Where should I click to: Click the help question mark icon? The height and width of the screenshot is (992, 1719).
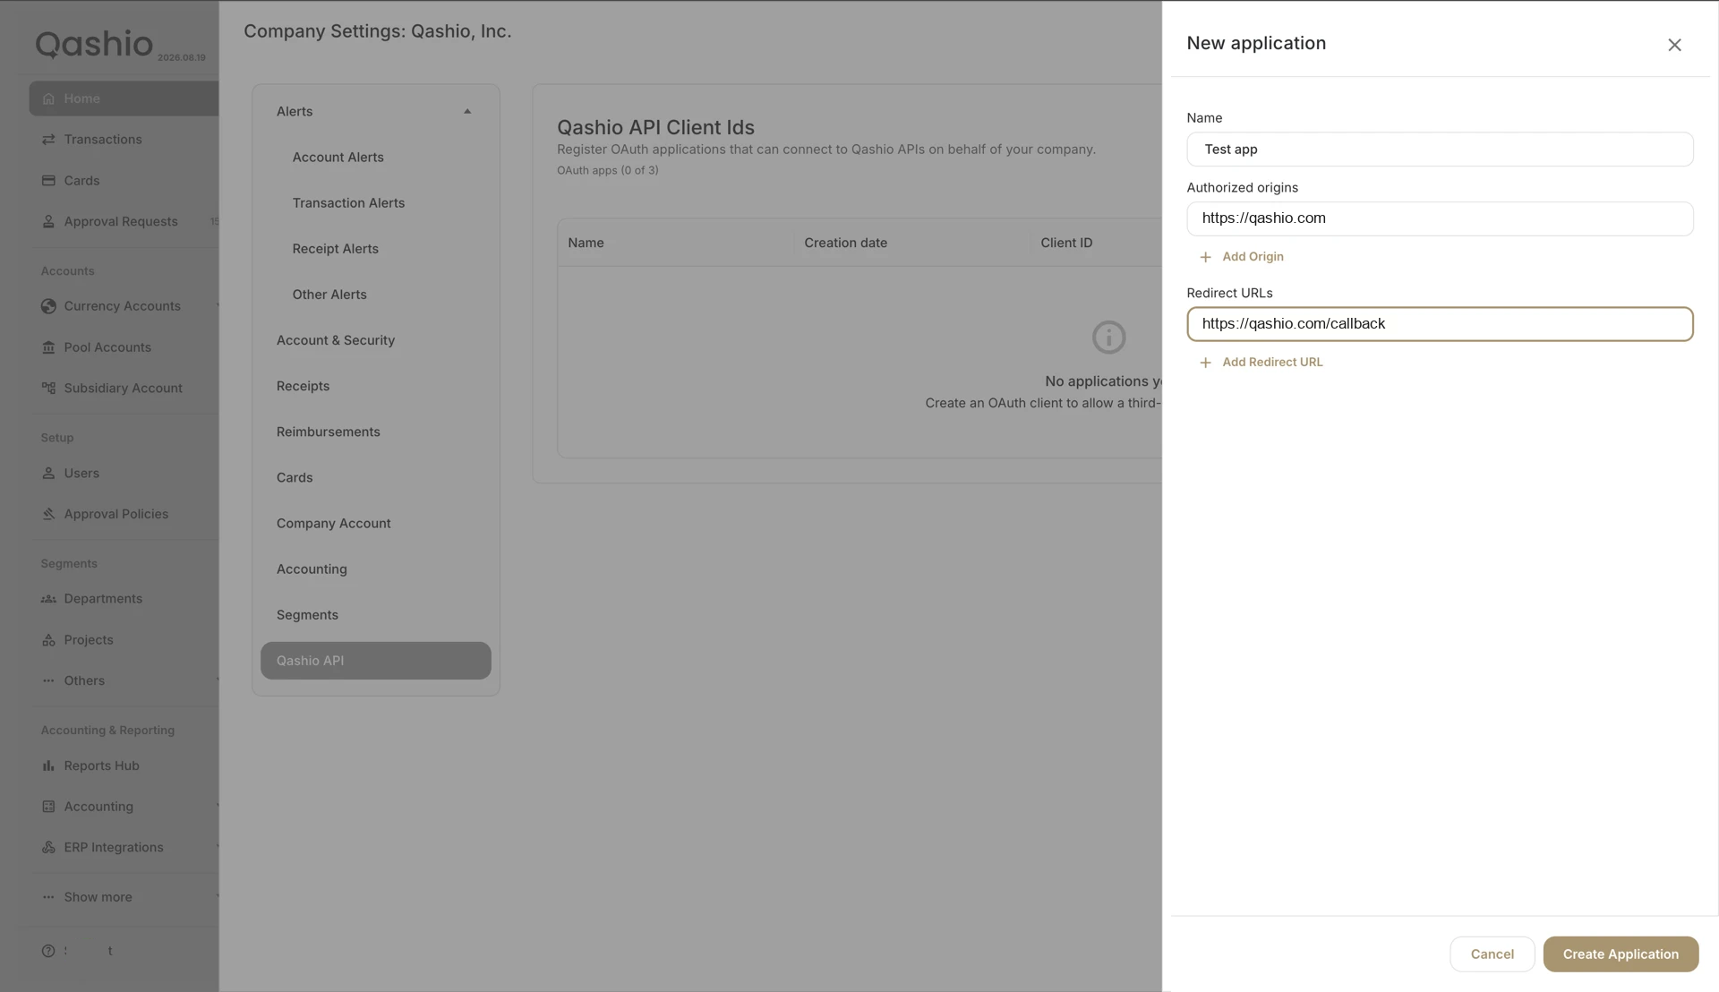pyautogui.click(x=48, y=951)
